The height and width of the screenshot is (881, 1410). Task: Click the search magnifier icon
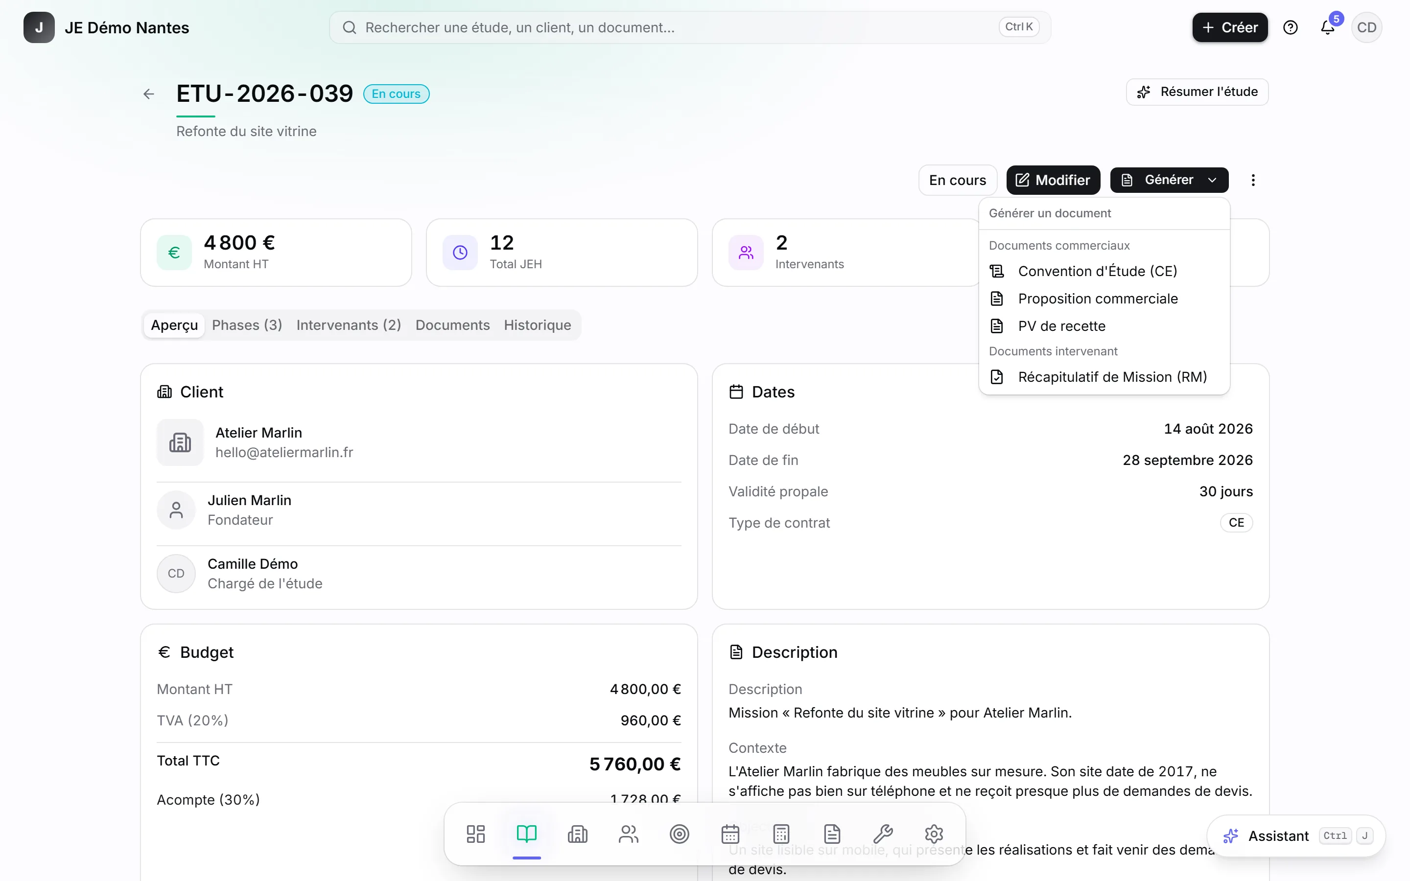pos(349,27)
